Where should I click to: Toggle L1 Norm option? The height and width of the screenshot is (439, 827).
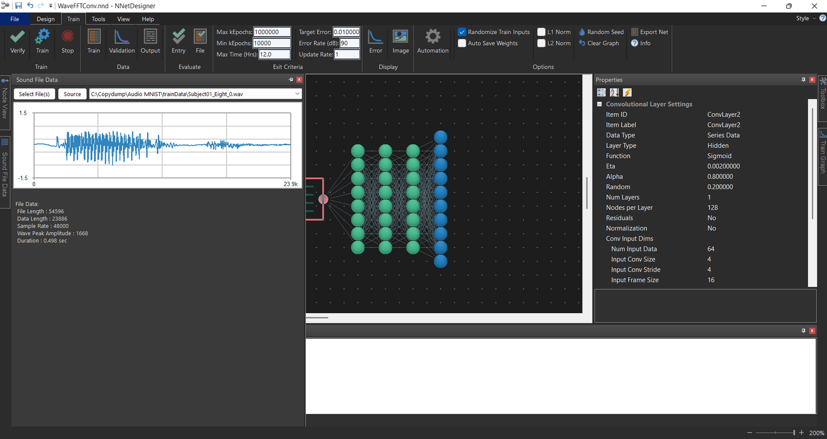pyautogui.click(x=541, y=31)
